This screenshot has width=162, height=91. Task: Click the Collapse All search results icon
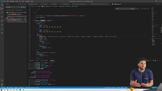coord(25,4)
